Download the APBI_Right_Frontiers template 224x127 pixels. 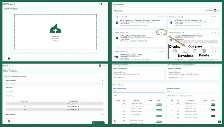216,17
